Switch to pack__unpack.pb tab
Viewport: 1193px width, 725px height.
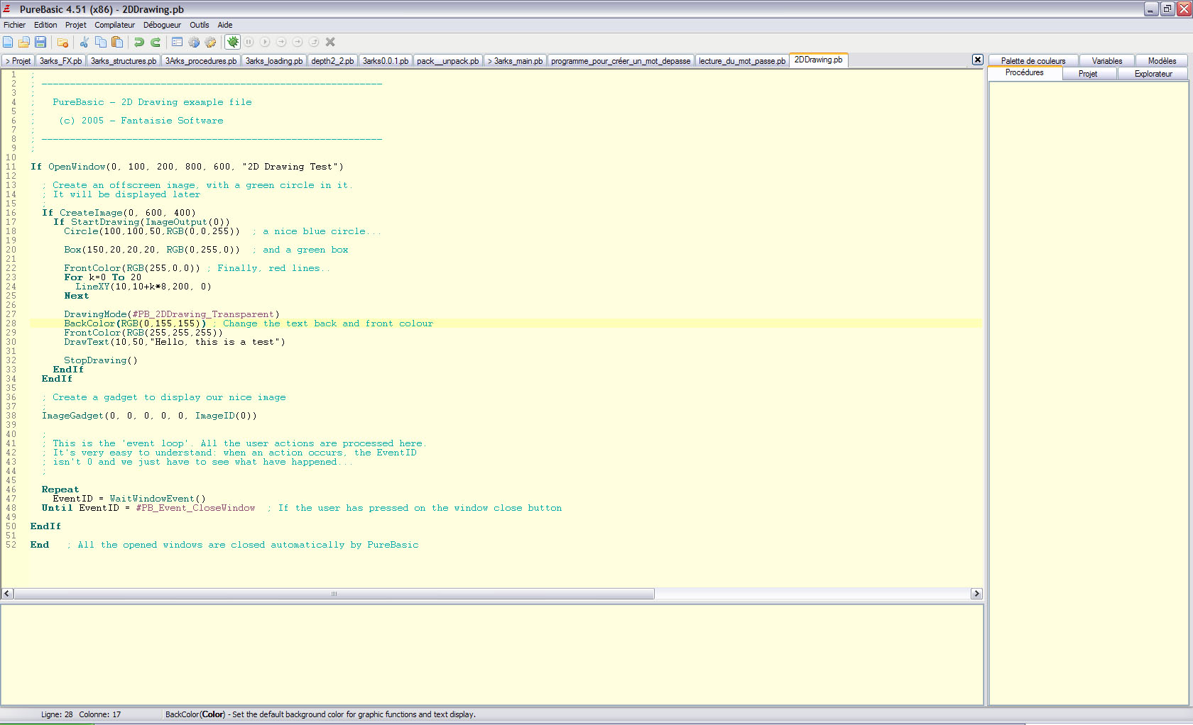[448, 61]
